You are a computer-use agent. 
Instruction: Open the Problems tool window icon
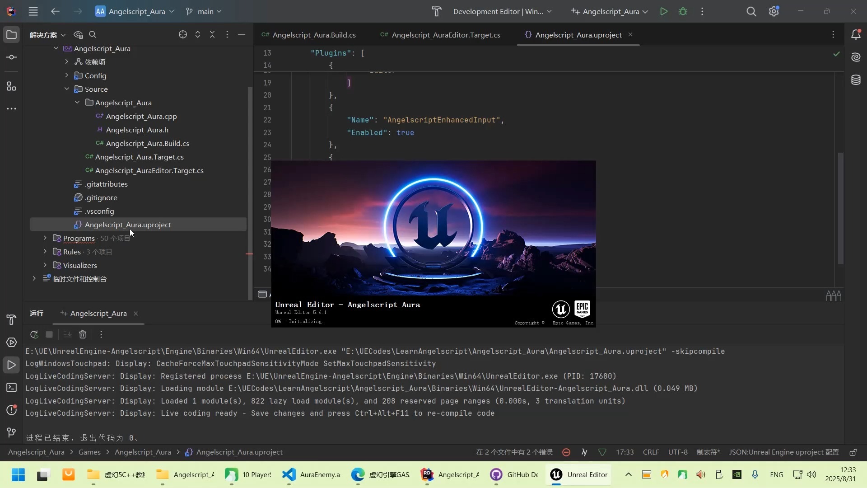pyautogui.click(x=11, y=410)
